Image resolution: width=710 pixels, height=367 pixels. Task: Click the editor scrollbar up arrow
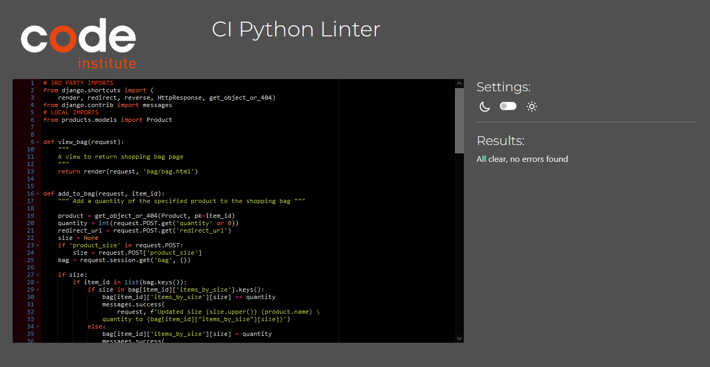(x=459, y=83)
